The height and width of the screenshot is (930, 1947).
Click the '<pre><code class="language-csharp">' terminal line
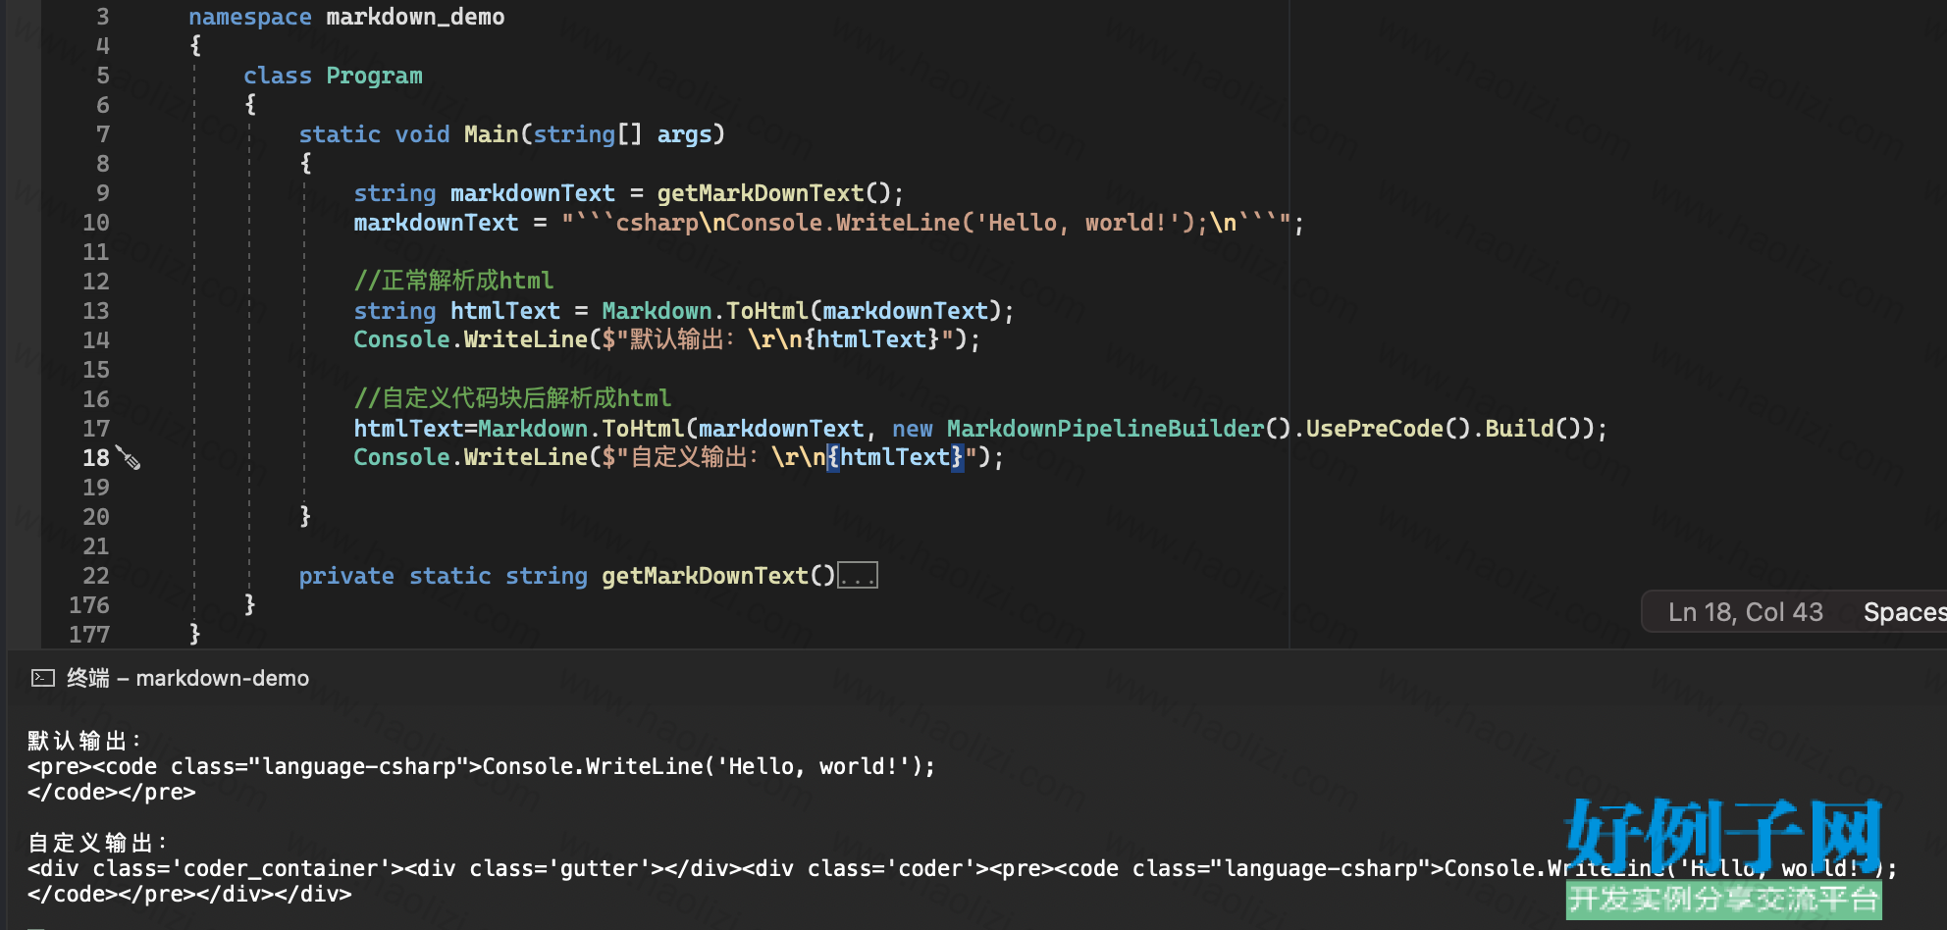482,766
